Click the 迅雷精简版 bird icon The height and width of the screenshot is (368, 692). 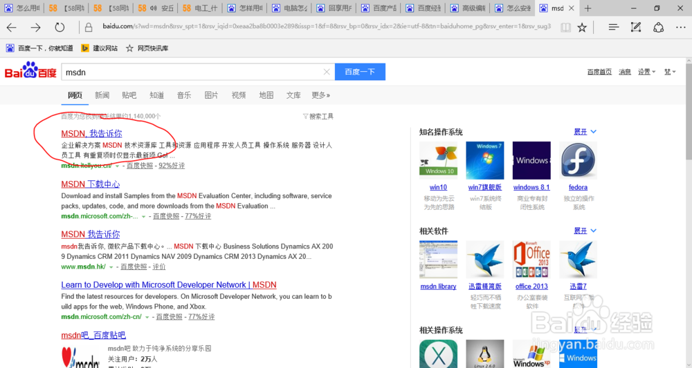[485, 260]
